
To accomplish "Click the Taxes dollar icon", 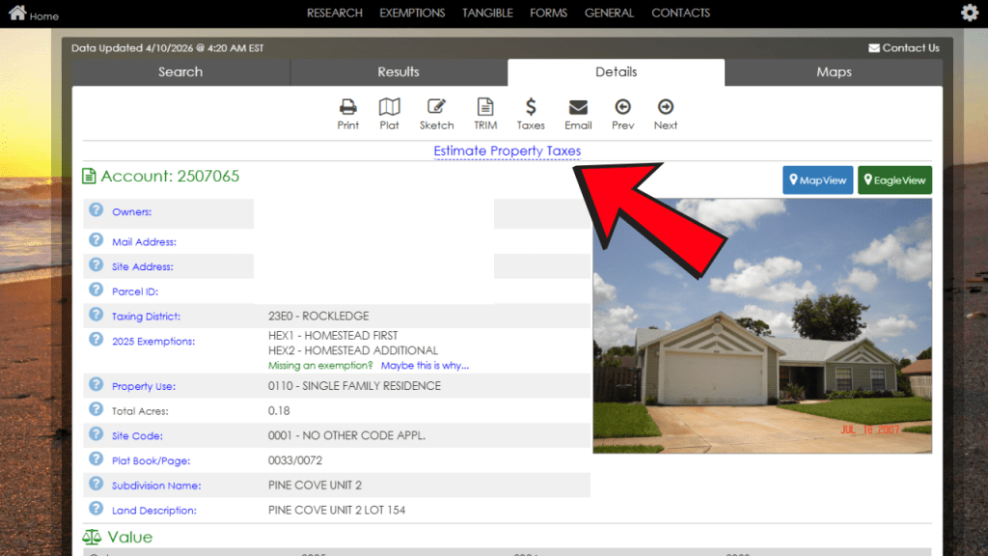I will click(x=531, y=113).
